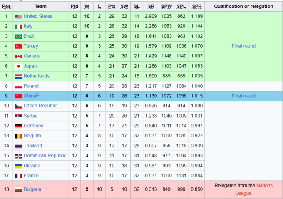This screenshot has height=199, width=283.
Task: Click Final round link in green area
Action: pyautogui.click(x=243, y=46)
